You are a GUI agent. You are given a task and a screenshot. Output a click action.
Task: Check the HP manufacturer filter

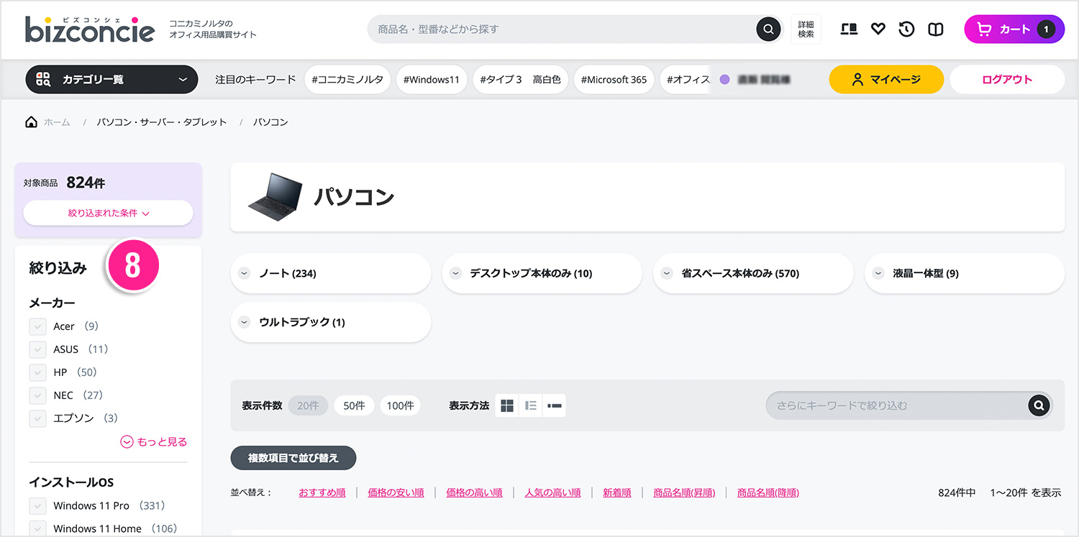tap(37, 372)
